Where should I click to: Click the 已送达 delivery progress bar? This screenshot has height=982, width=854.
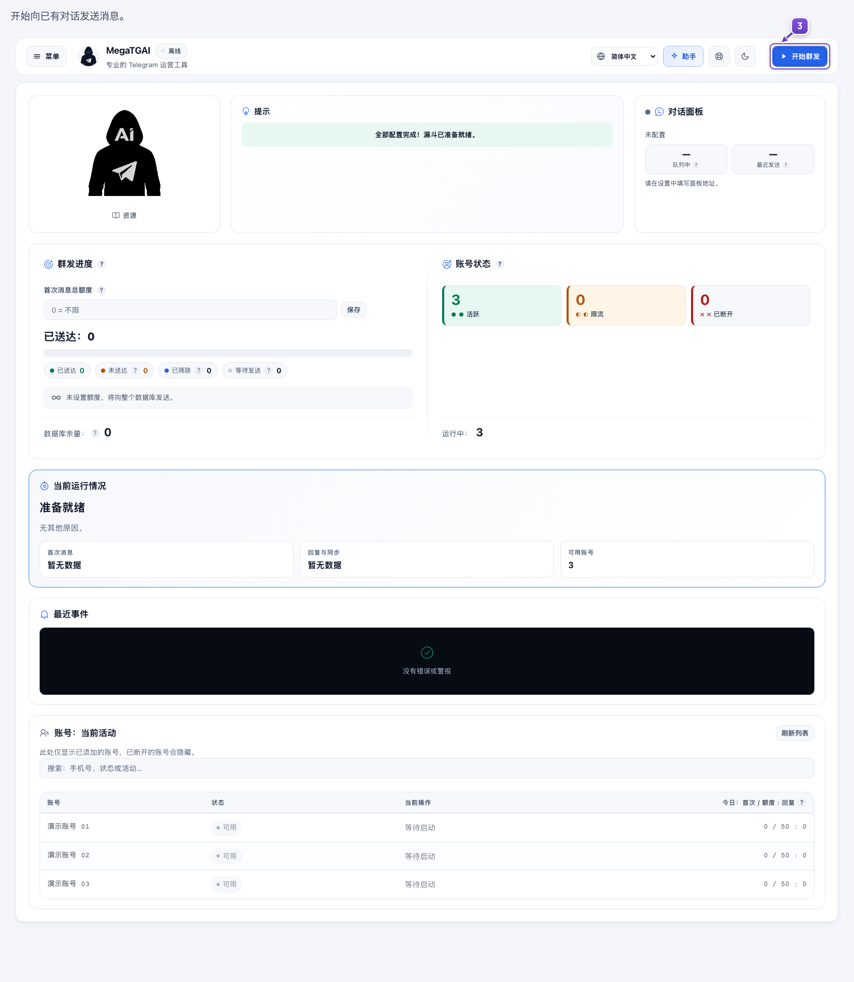pyautogui.click(x=228, y=353)
